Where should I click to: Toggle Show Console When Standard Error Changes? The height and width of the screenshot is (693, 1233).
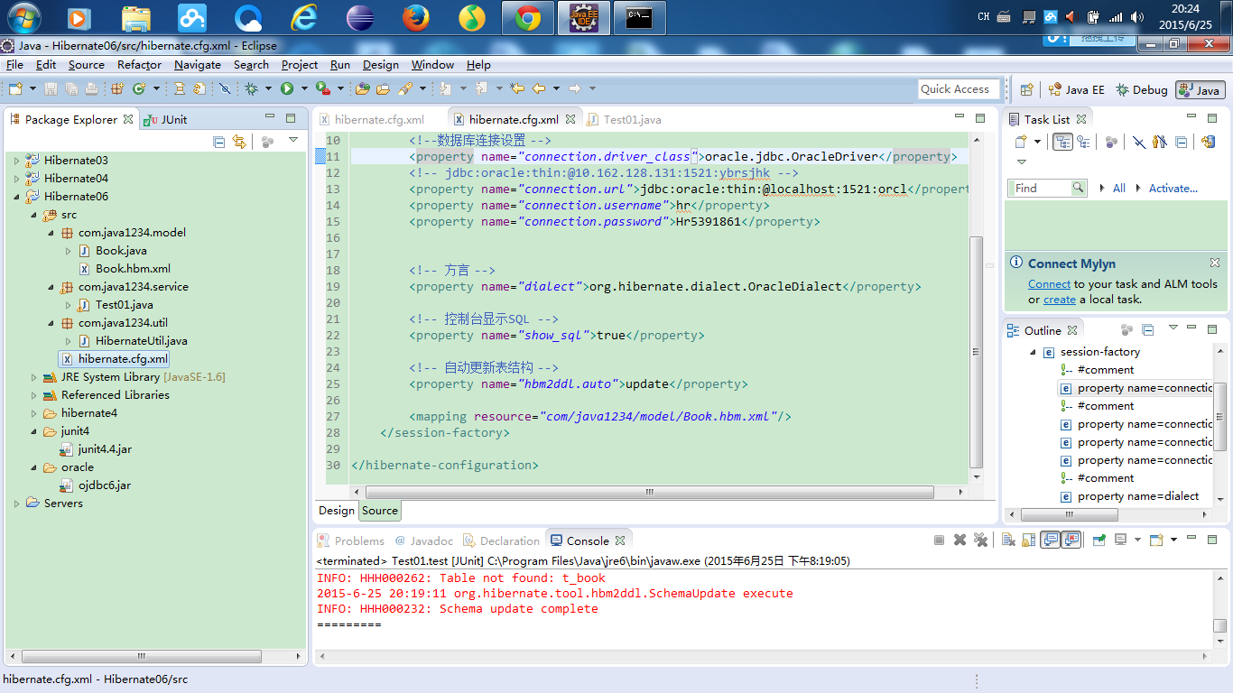1071,540
